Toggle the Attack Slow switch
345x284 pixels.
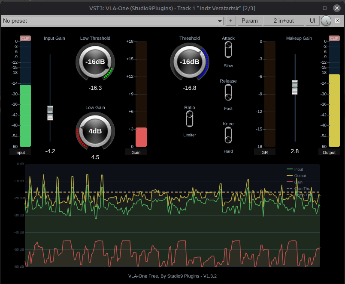[x=228, y=50]
